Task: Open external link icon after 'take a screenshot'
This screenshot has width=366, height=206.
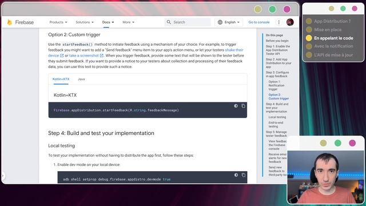Action: [102, 56]
